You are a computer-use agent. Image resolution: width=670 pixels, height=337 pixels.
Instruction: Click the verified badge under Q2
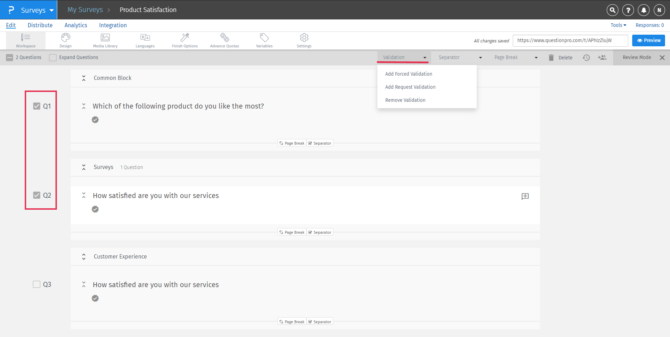point(95,209)
